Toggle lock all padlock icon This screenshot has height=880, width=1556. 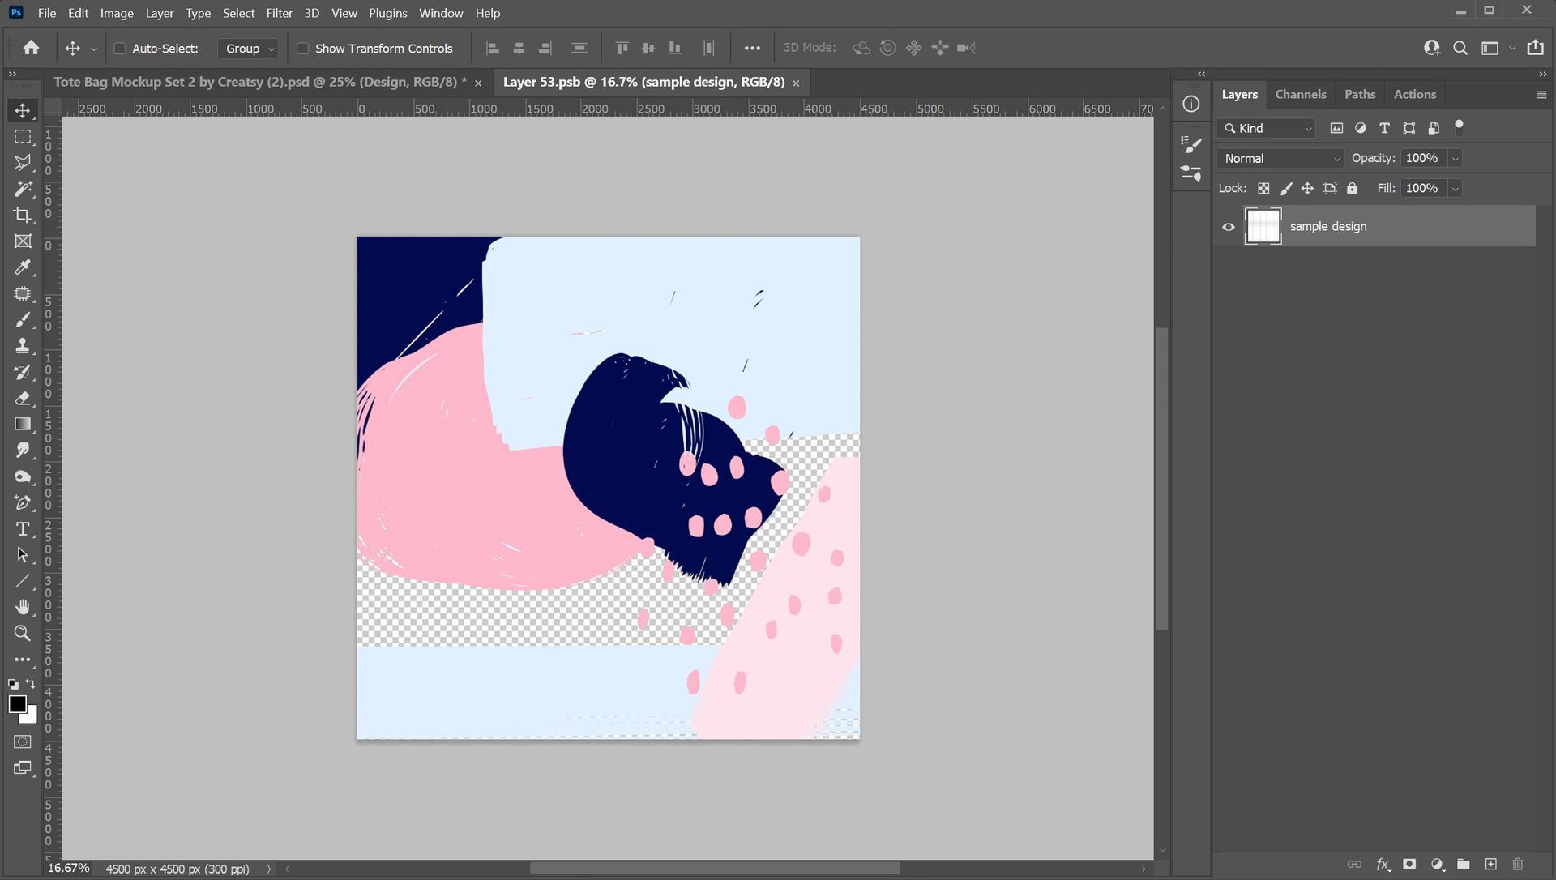tap(1352, 188)
